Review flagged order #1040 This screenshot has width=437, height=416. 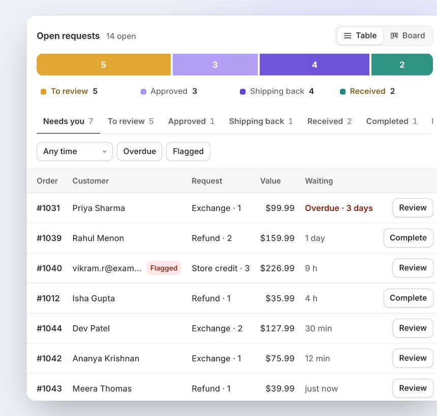tap(413, 268)
